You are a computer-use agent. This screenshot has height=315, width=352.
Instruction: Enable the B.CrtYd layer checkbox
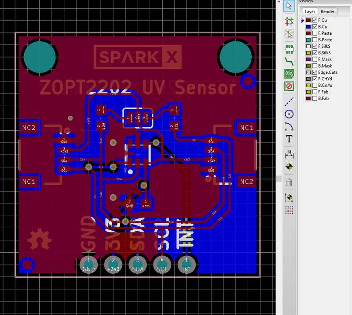coord(315,85)
